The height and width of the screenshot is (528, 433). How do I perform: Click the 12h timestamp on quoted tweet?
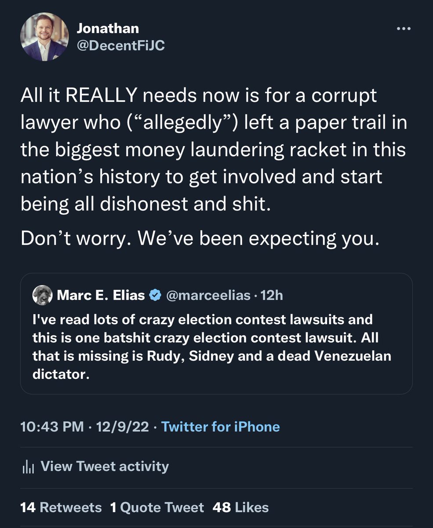272,295
